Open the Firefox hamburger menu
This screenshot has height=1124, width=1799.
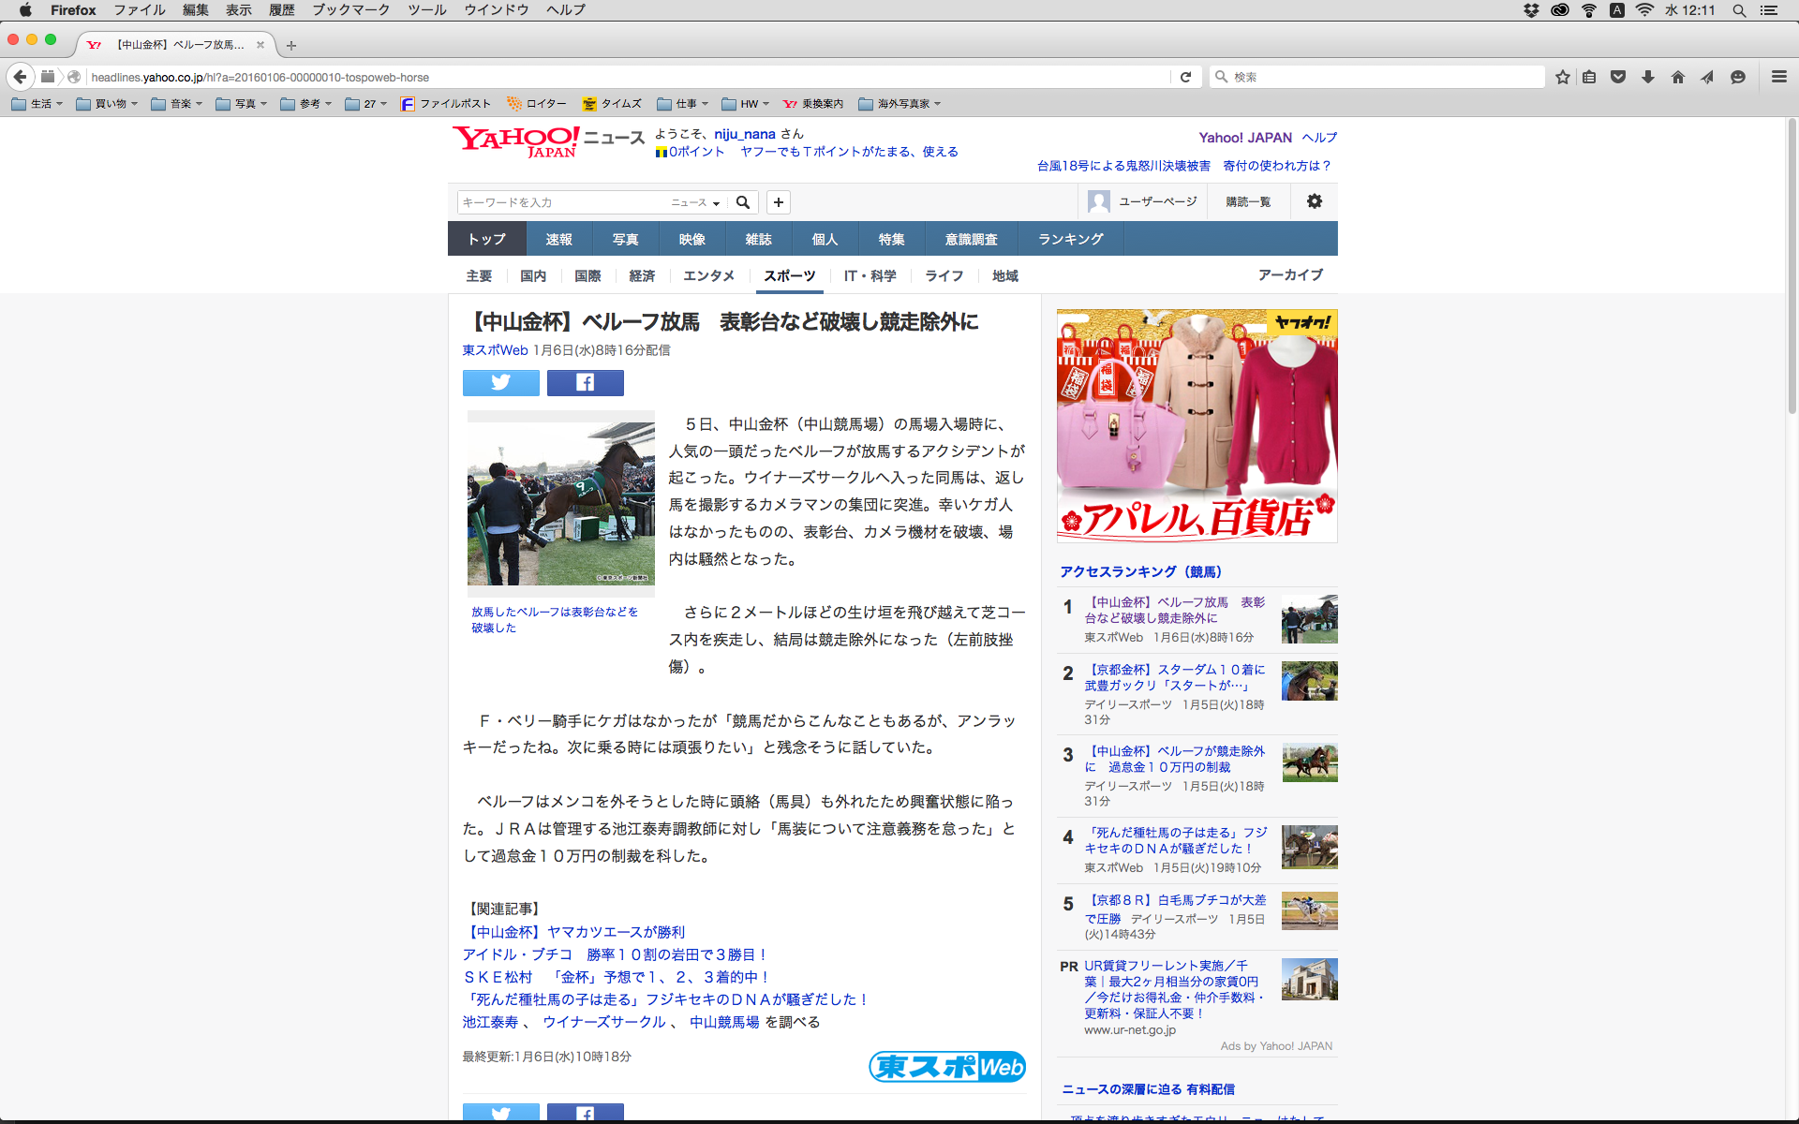(1778, 77)
